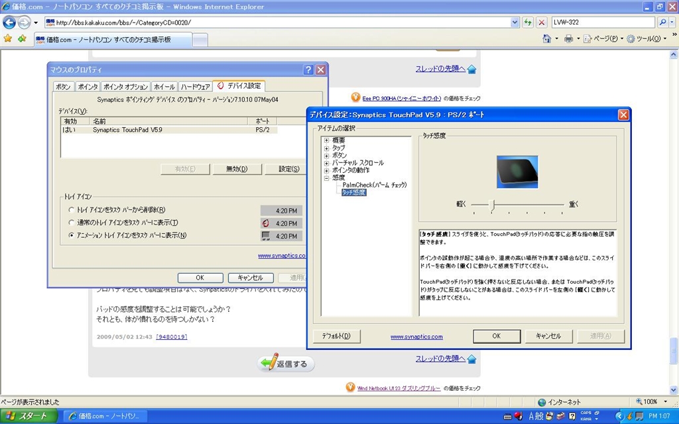This screenshot has height=424, width=679.
Task: Click キャンセル in Mouse Properties dialog
Action: pos(251,278)
